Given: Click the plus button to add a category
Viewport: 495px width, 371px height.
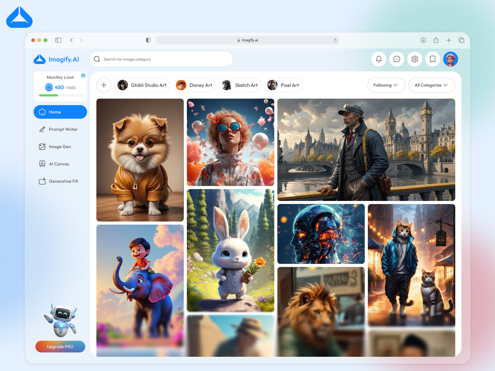Looking at the screenshot, I should point(104,85).
